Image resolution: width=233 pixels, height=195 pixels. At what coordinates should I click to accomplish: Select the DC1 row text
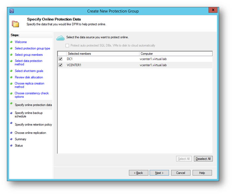point(70,59)
